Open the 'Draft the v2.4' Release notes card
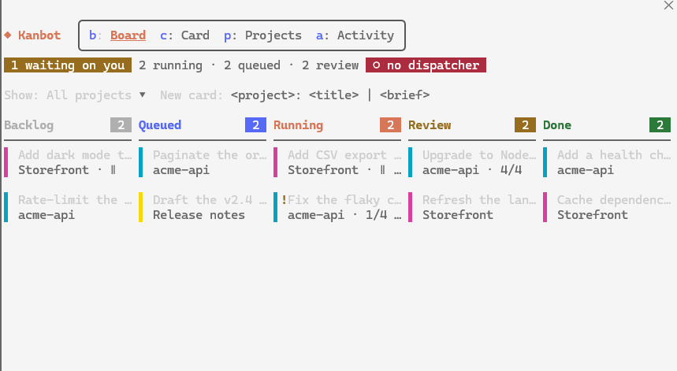Viewport: 677px width, 371px height. (x=203, y=207)
